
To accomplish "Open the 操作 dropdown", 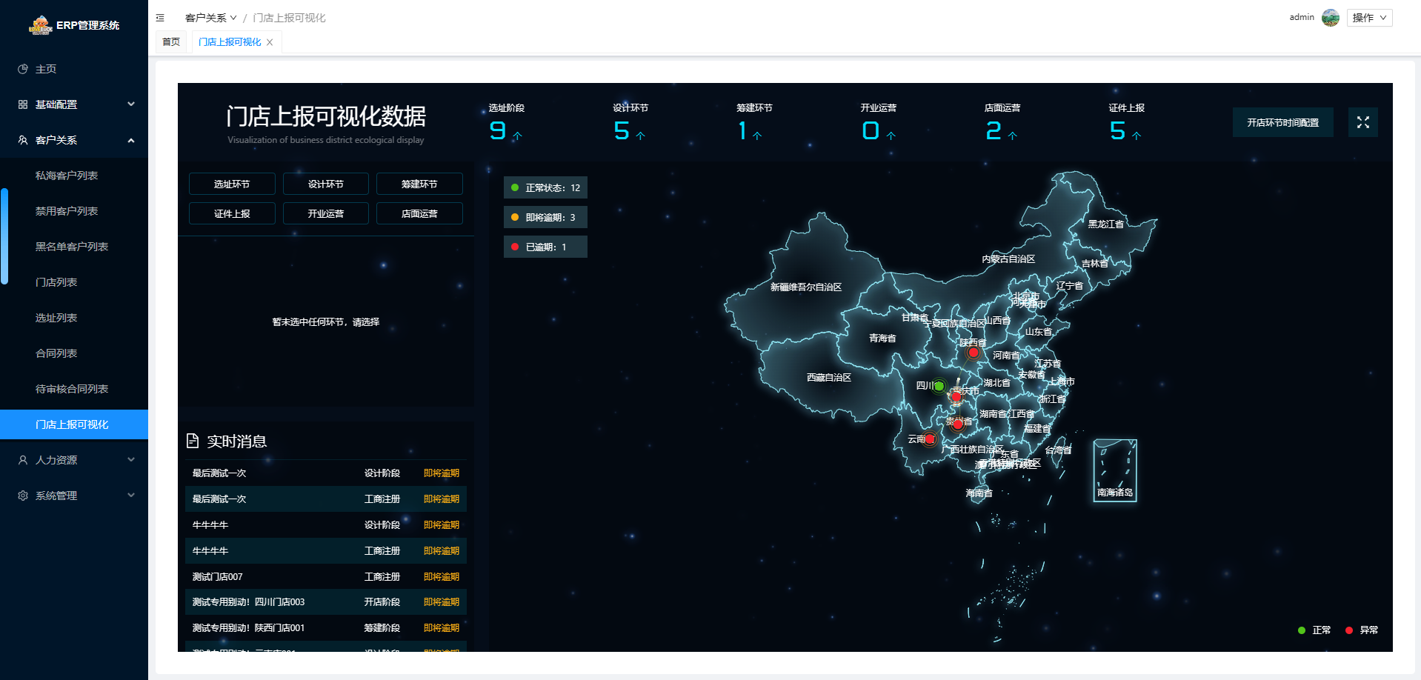I will (x=1369, y=18).
